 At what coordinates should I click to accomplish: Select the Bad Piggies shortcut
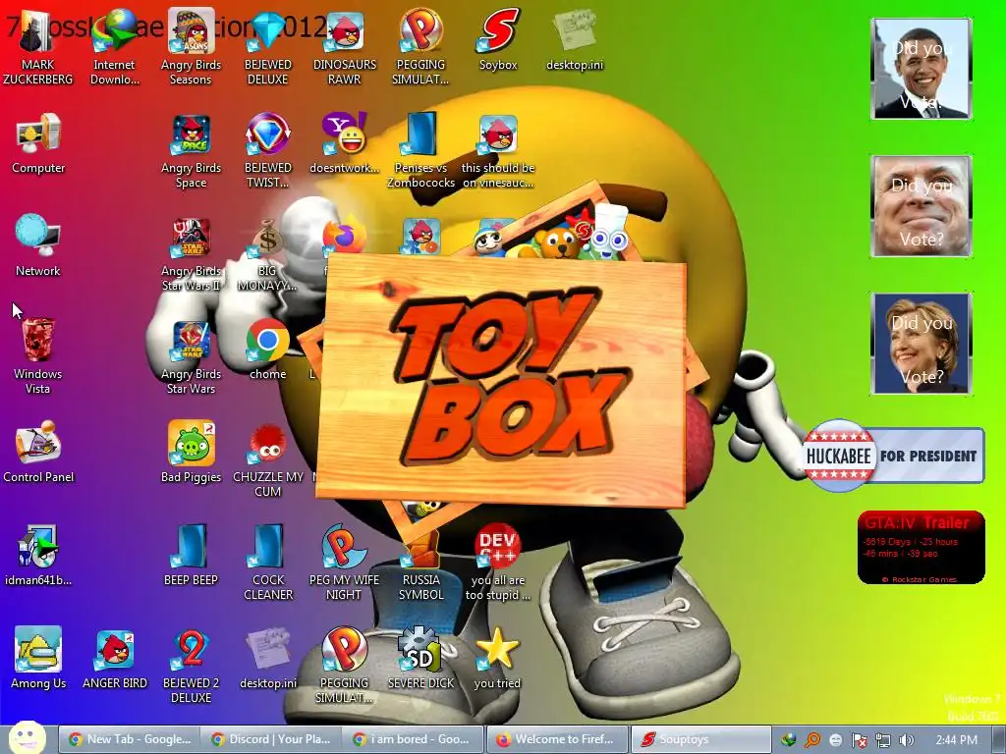click(x=192, y=454)
